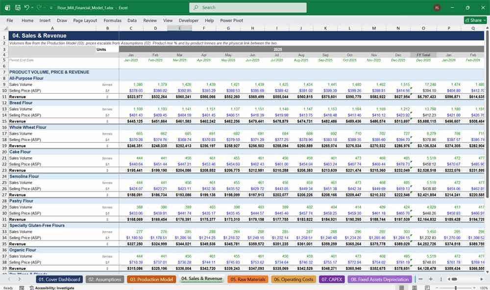Click the vertical scrollbar up arrow
The height and width of the screenshot is (290, 490).
(x=487, y=28)
